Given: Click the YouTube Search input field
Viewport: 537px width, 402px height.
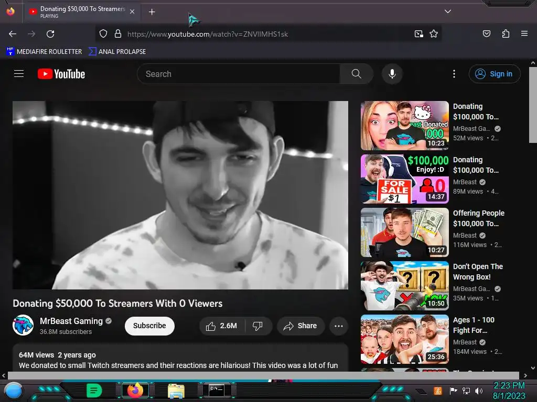Looking at the screenshot, I should pos(239,74).
